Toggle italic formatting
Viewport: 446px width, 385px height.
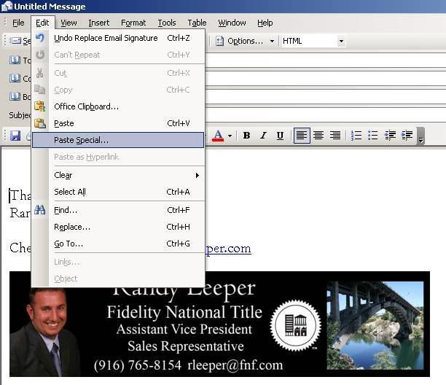click(x=263, y=136)
